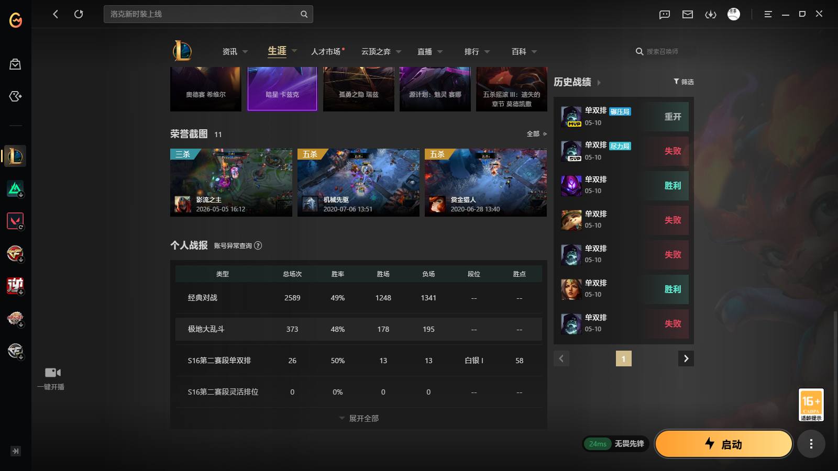Image resolution: width=838 pixels, height=471 pixels.
Task: Select the red 逆 game icon
Action: coord(15,286)
